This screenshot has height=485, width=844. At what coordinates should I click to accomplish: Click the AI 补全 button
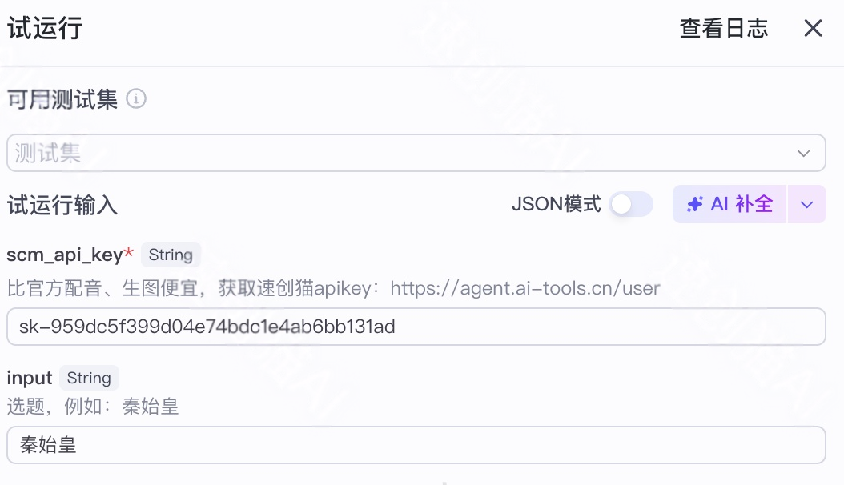point(729,205)
